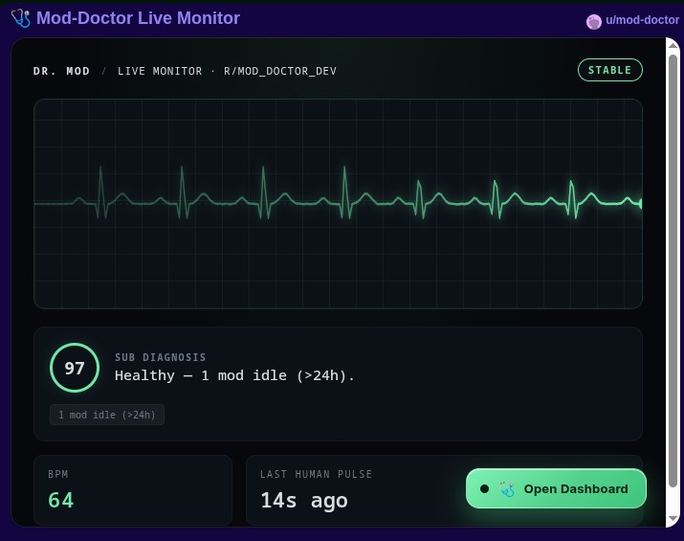Click the BPM value 64
The width and height of the screenshot is (684, 541).
pos(60,500)
